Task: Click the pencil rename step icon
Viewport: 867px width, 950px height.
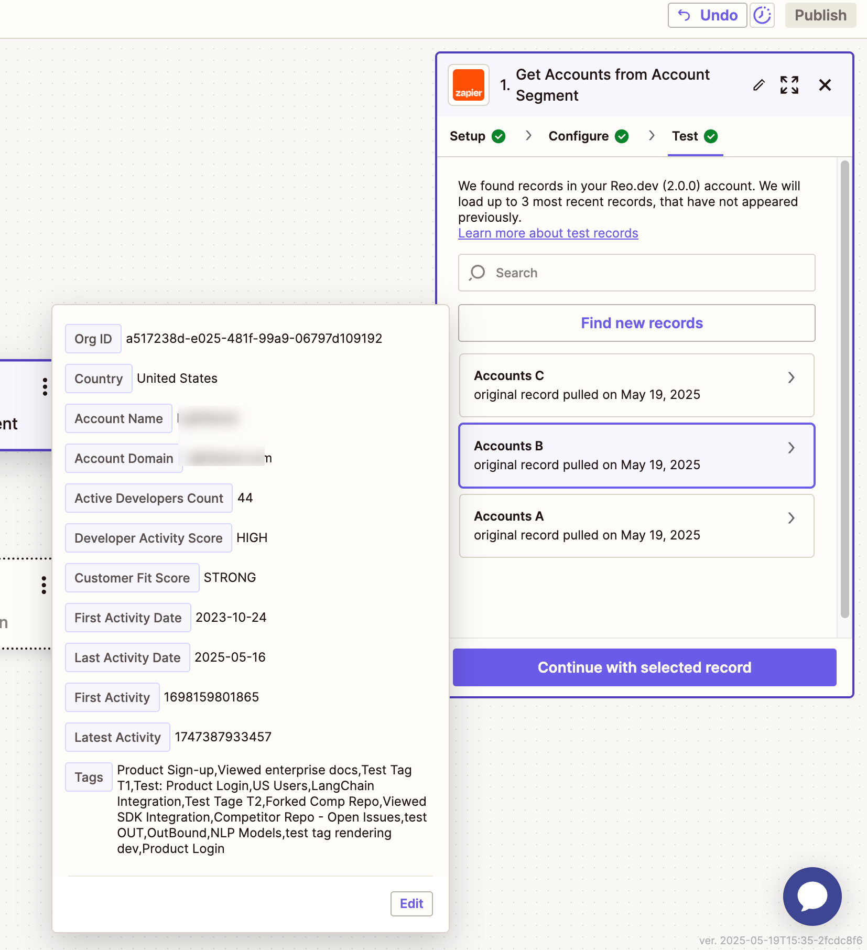Action: click(x=758, y=85)
